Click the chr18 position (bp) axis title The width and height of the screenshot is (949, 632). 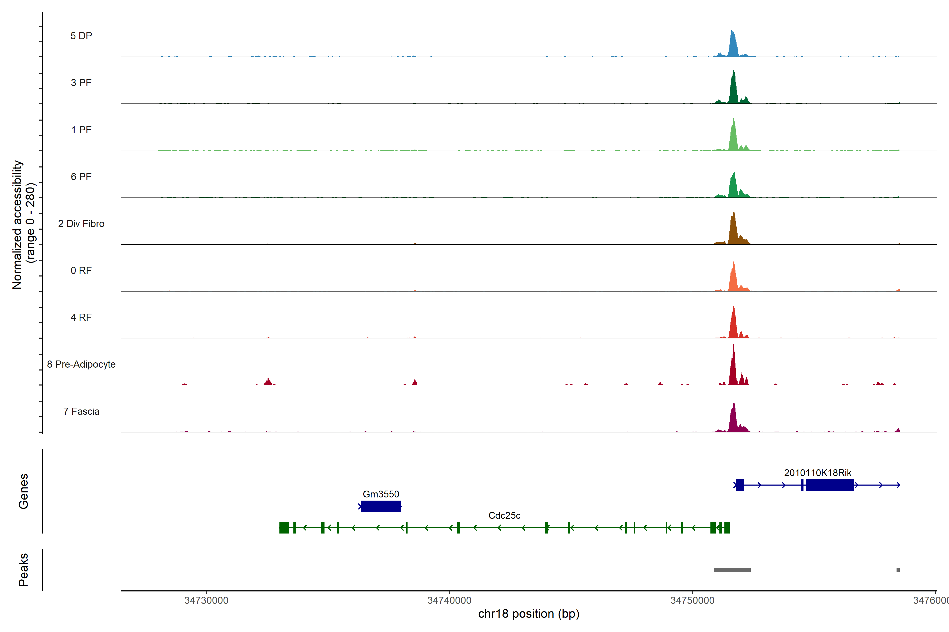click(x=529, y=614)
